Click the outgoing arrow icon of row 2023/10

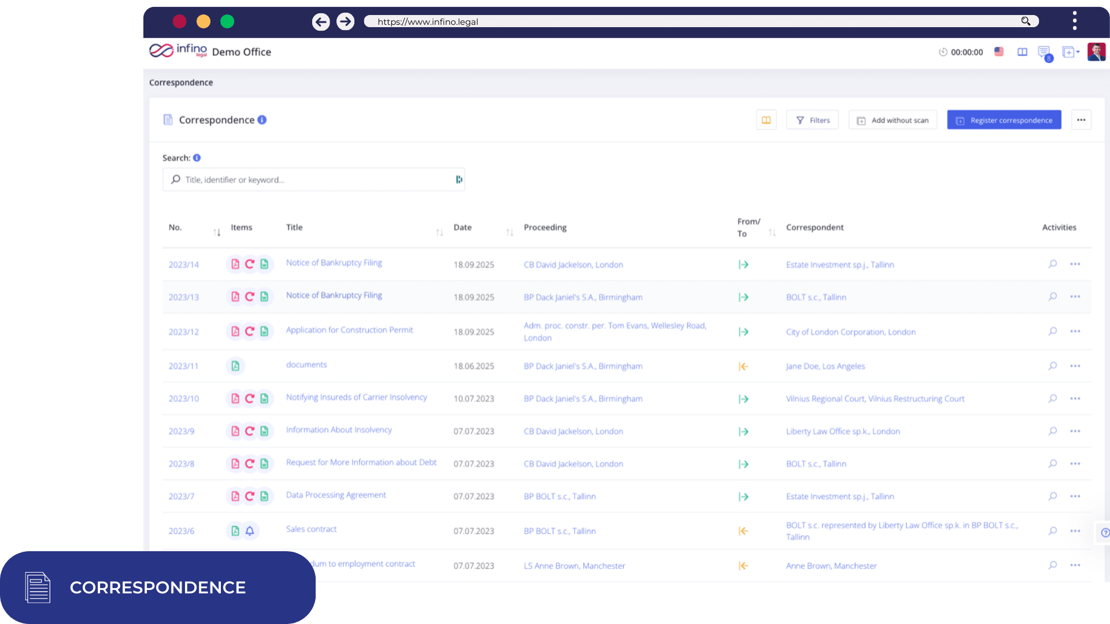743,399
